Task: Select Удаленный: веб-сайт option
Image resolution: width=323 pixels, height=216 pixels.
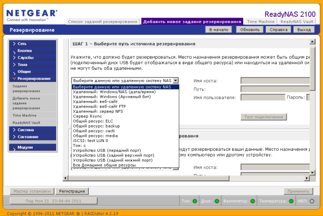Action: [125, 101]
